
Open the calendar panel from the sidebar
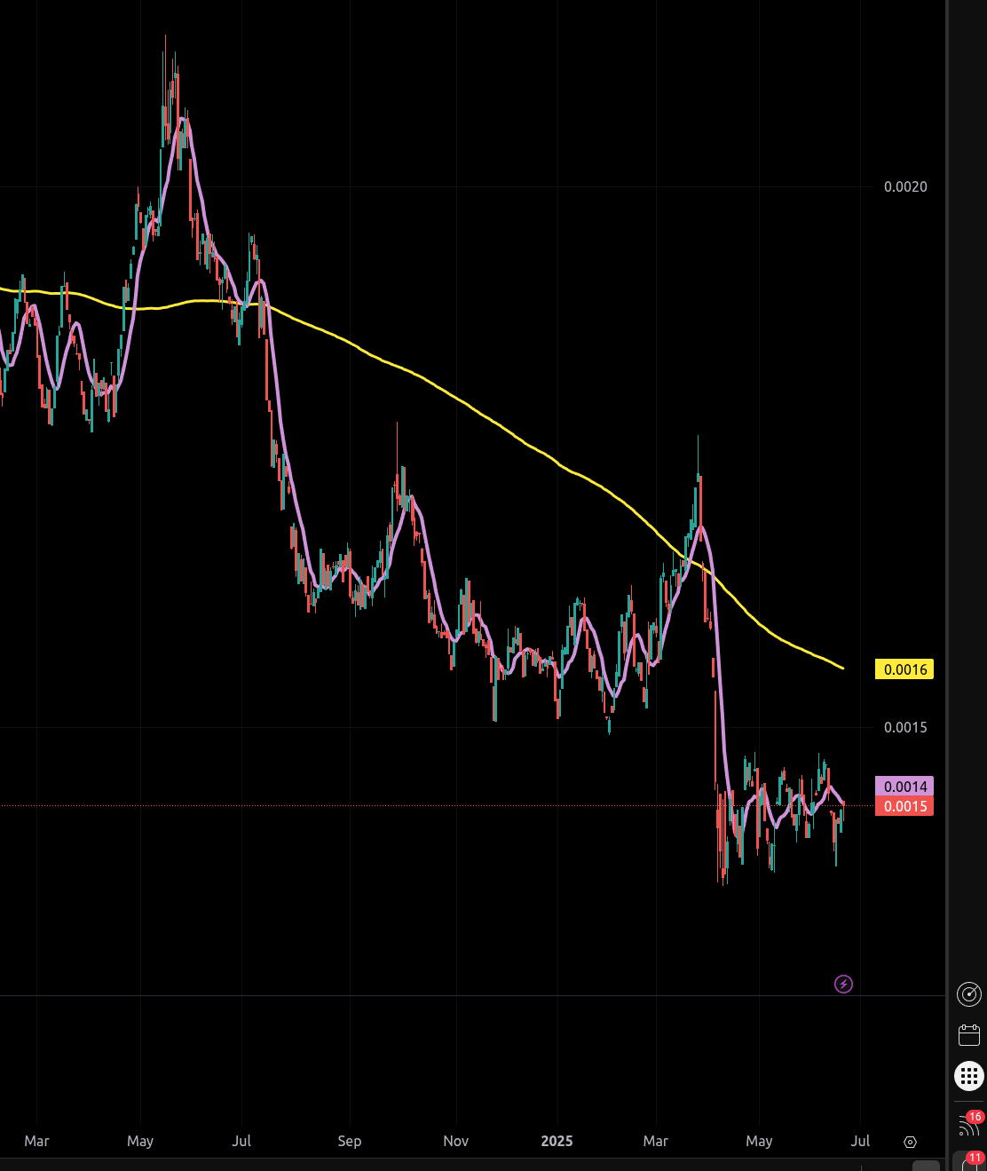[x=969, y=1034]
